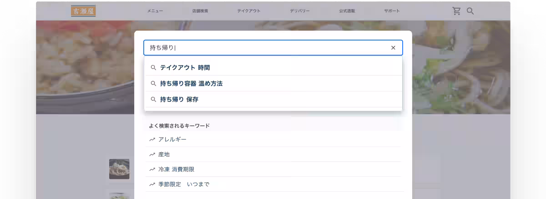Clear the search field with X icon

tap(393, 48)
